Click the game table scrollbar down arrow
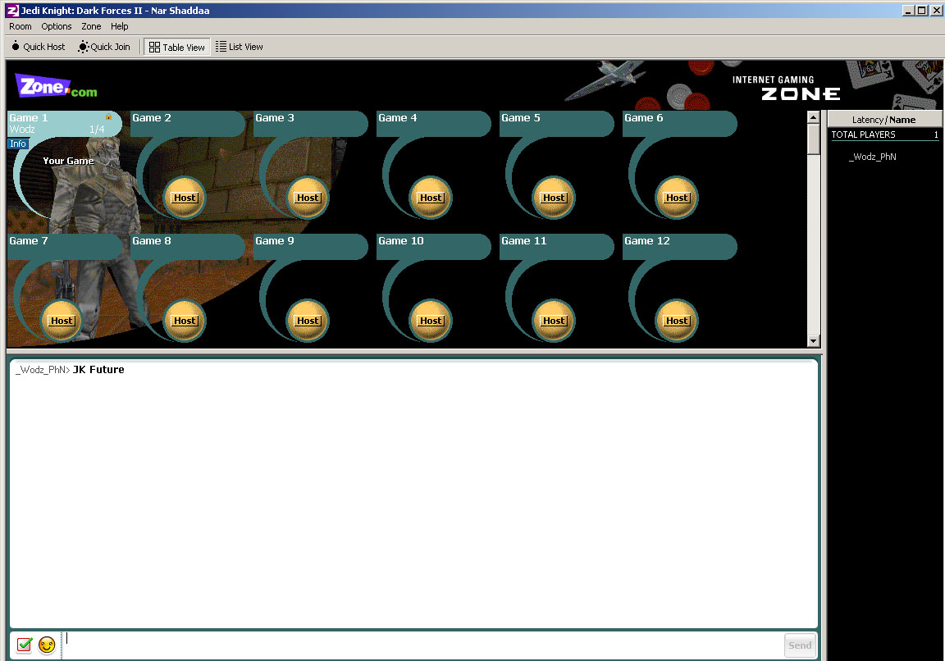The width and height of the screenshot is (945, 661). coord(813,341)
